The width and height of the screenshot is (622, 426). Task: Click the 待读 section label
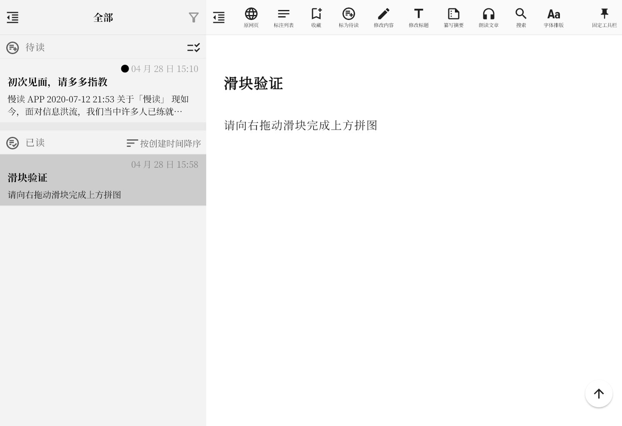click(35, 47)
